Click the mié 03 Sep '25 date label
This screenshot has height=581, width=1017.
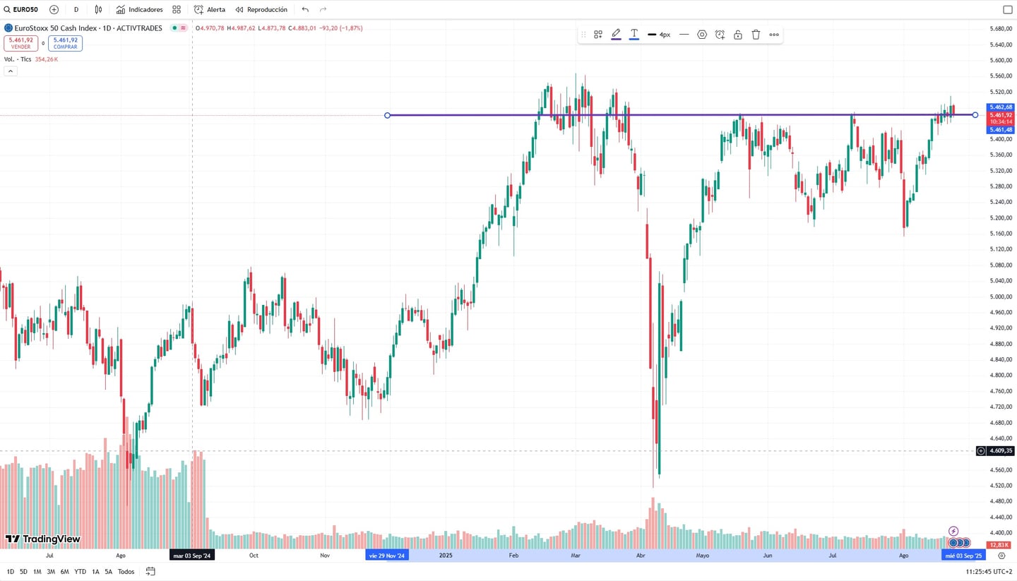click(963, 556)
